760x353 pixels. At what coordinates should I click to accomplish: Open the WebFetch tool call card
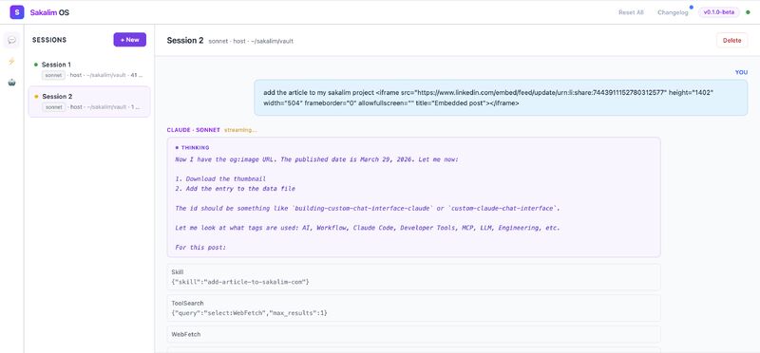413,334
